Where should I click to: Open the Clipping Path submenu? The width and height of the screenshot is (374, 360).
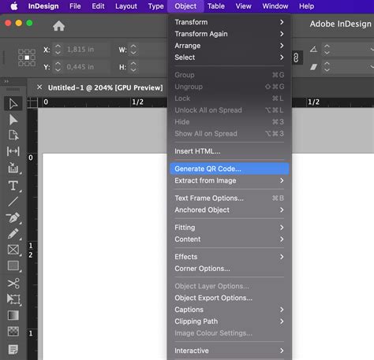(x=230, y=321)
